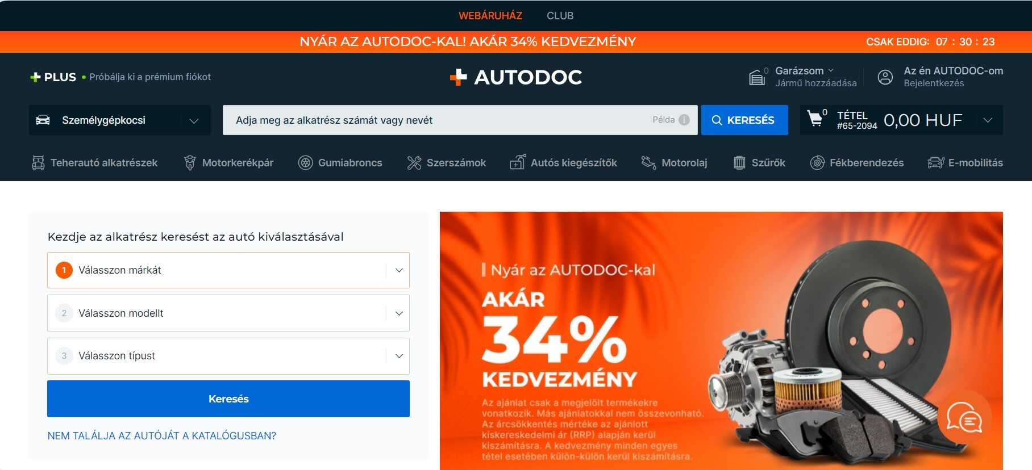Expand the Személygépkocsi vehicle type dropdown
1032x470 pixels.
(120, 120)
